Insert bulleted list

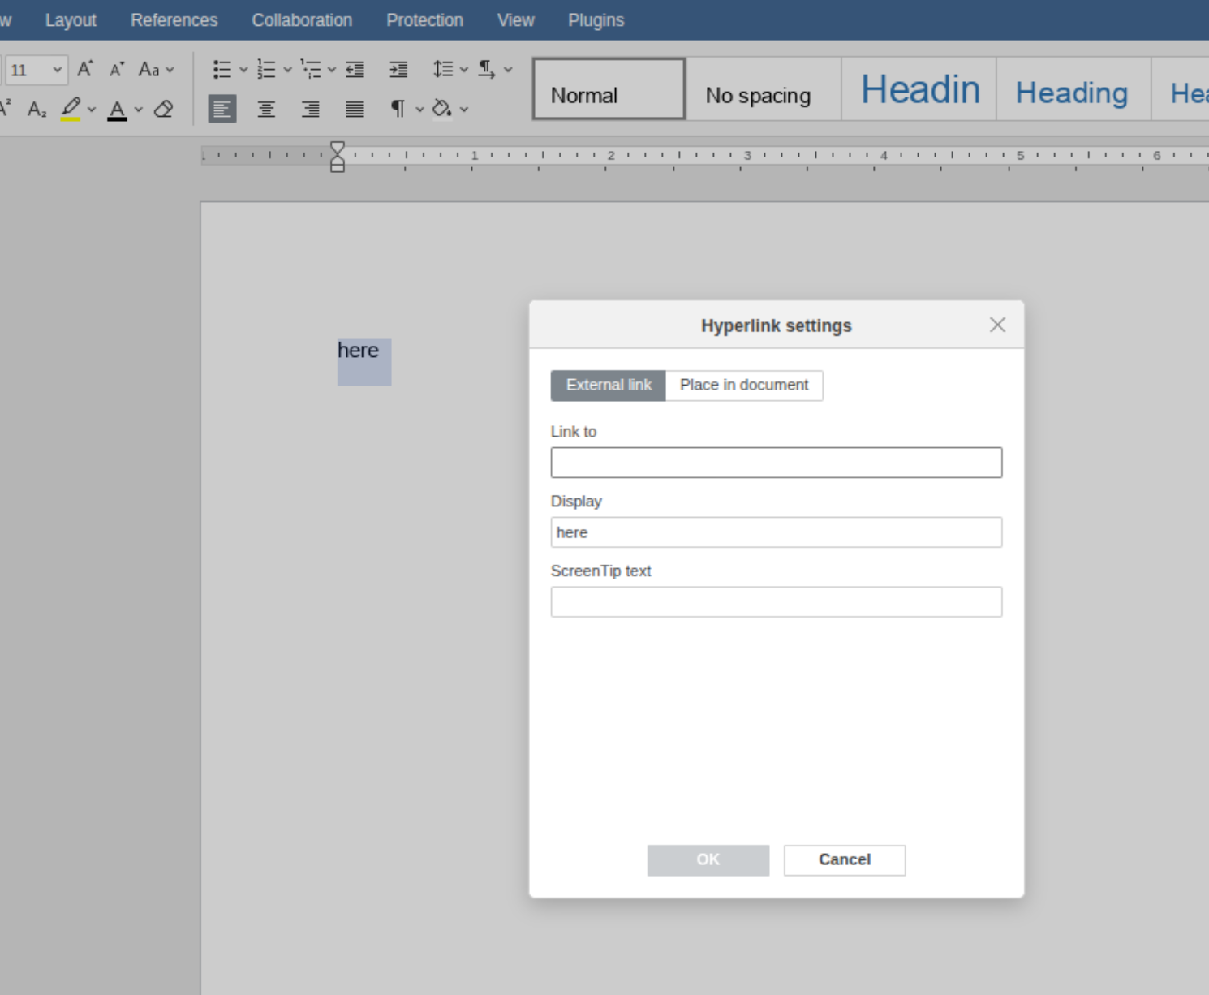coord(222,69)
